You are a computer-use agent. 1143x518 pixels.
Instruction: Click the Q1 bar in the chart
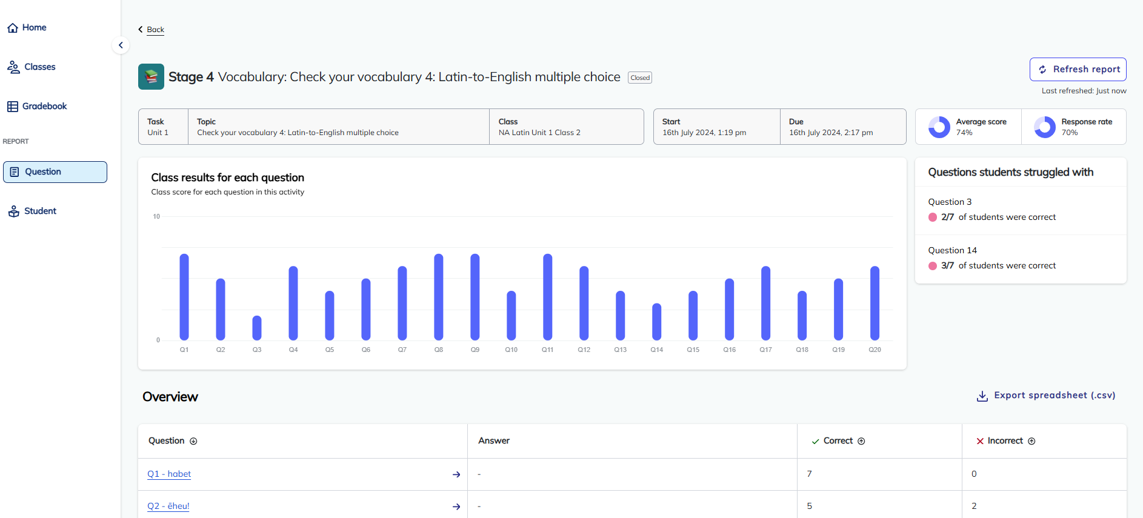pos(184,297)
